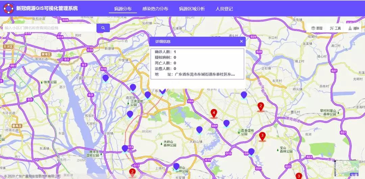Open the 人员登记 tab
Screen dimensions: 365x179
click(x=224, y=9)
